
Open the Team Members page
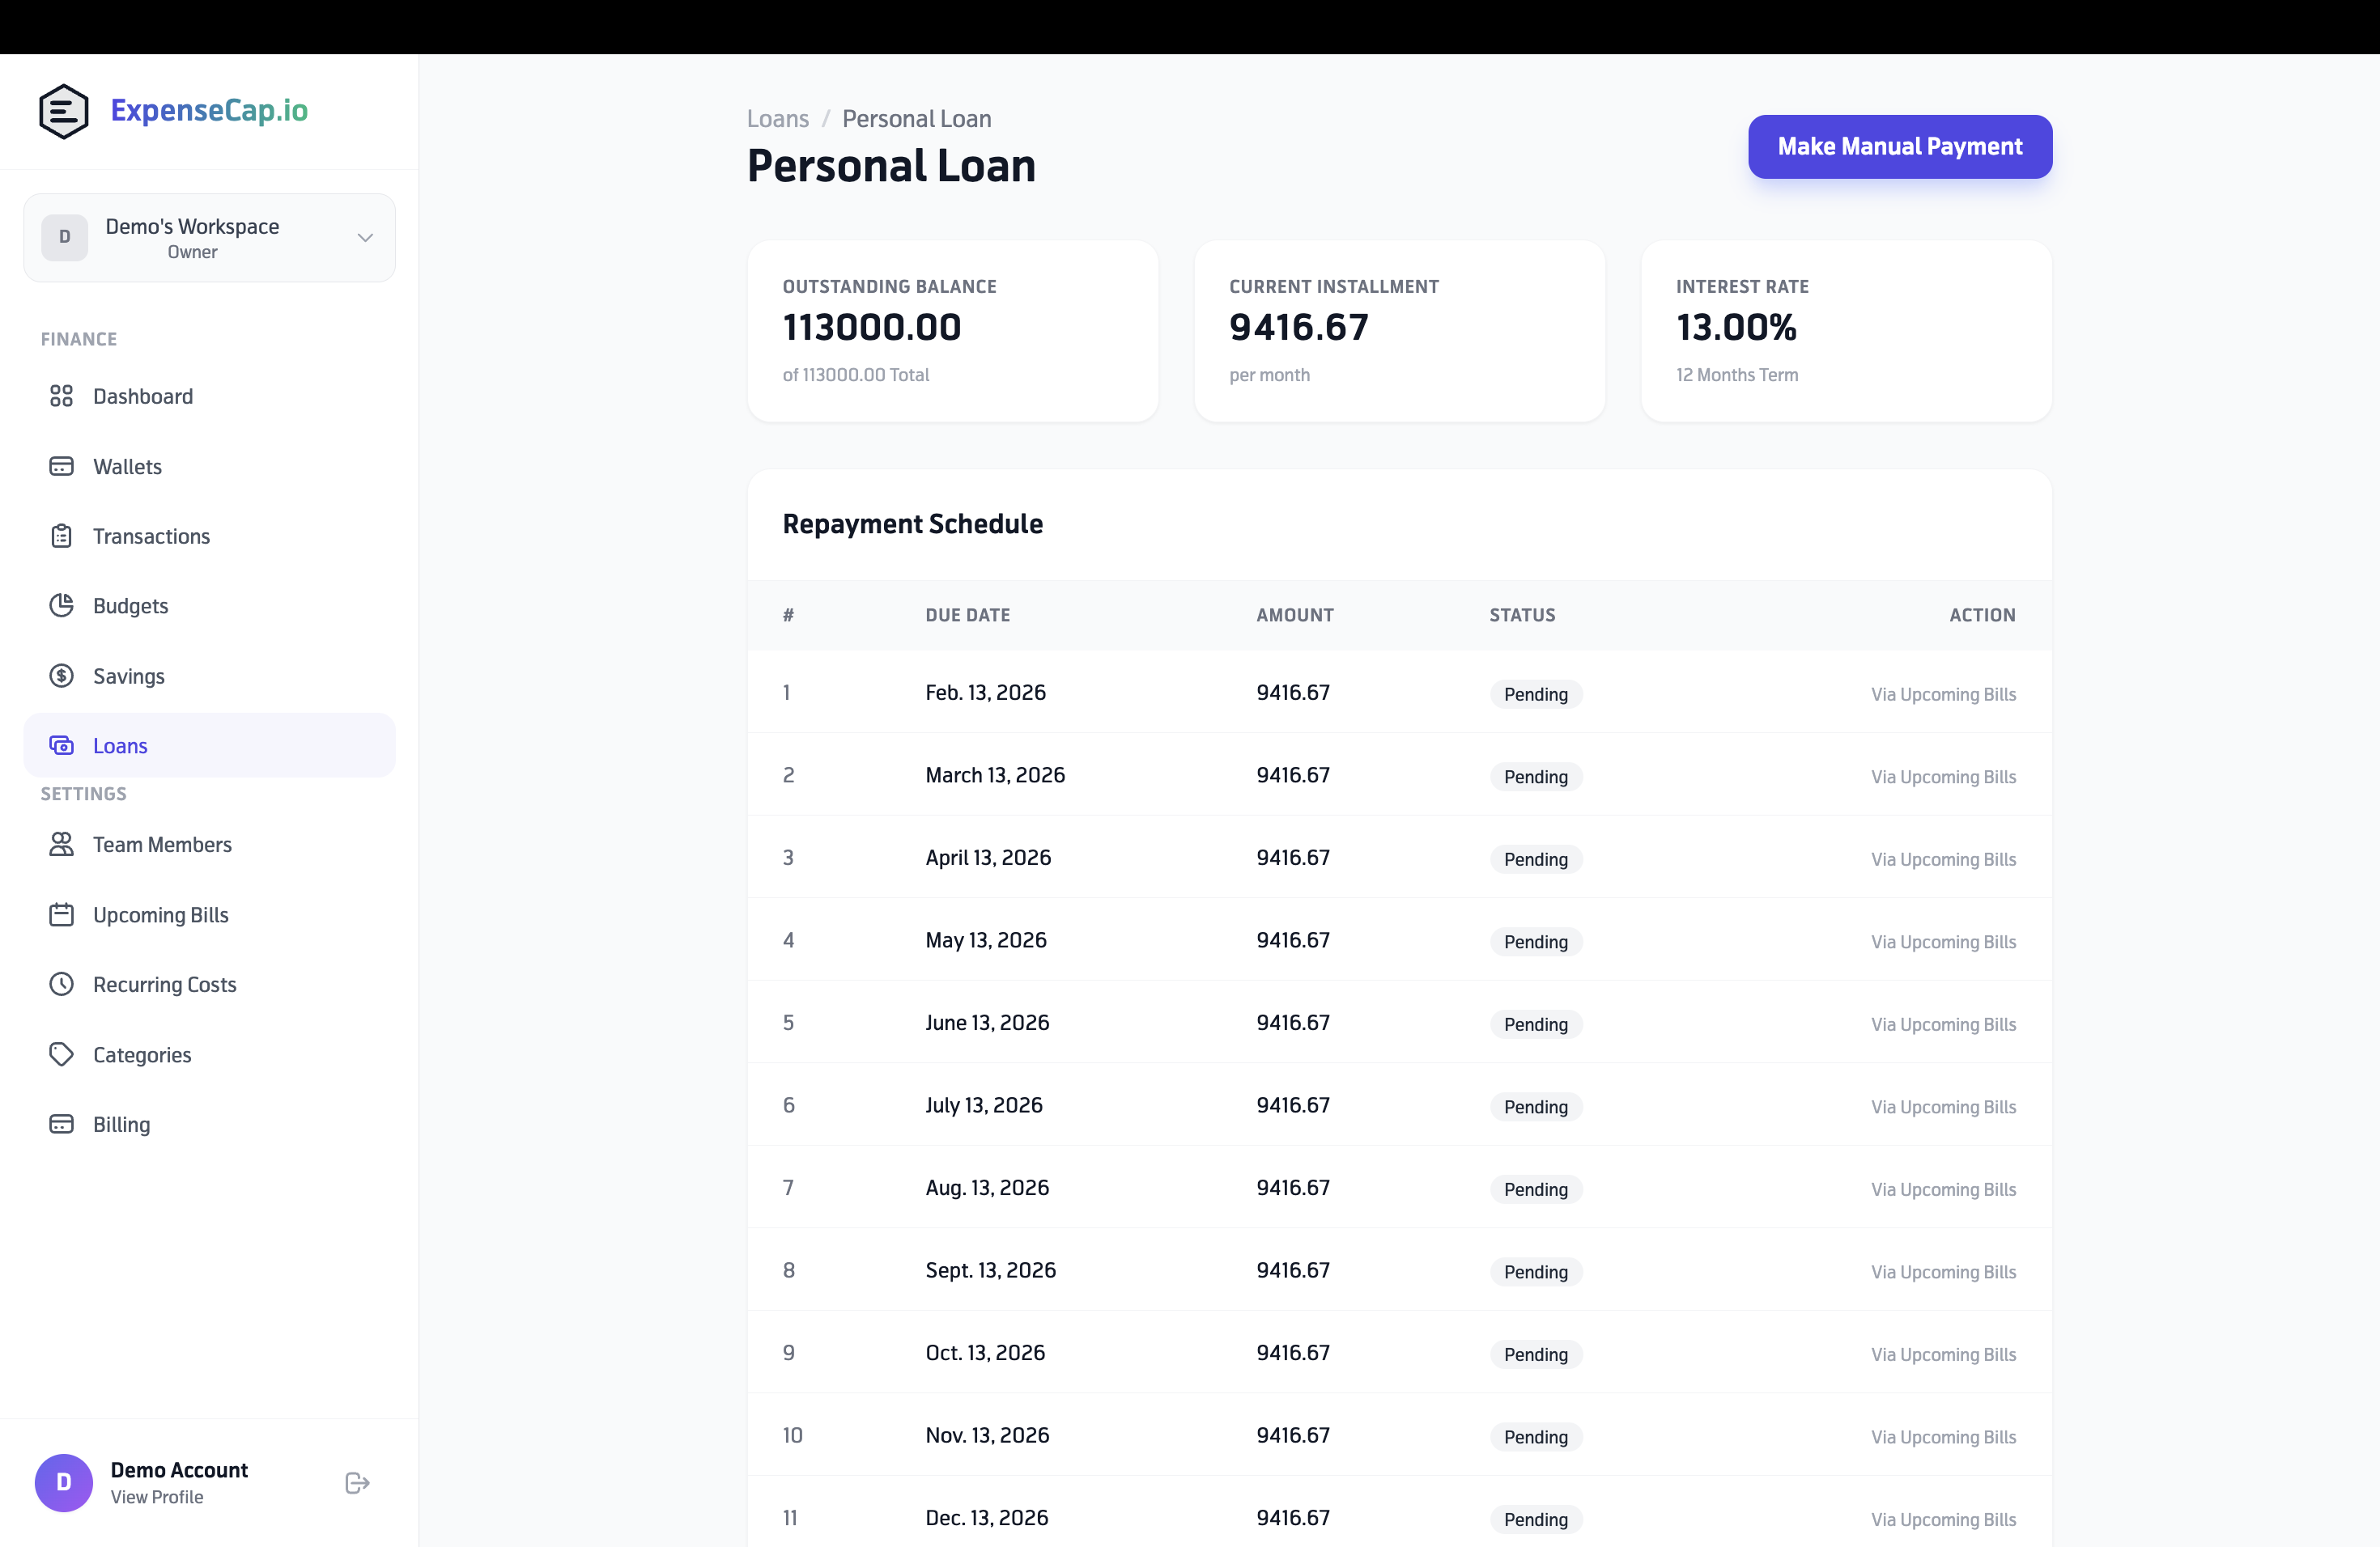click(x=162, y=845)
